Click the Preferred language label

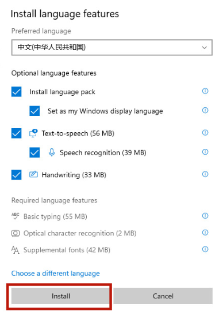tap(41, 31)
